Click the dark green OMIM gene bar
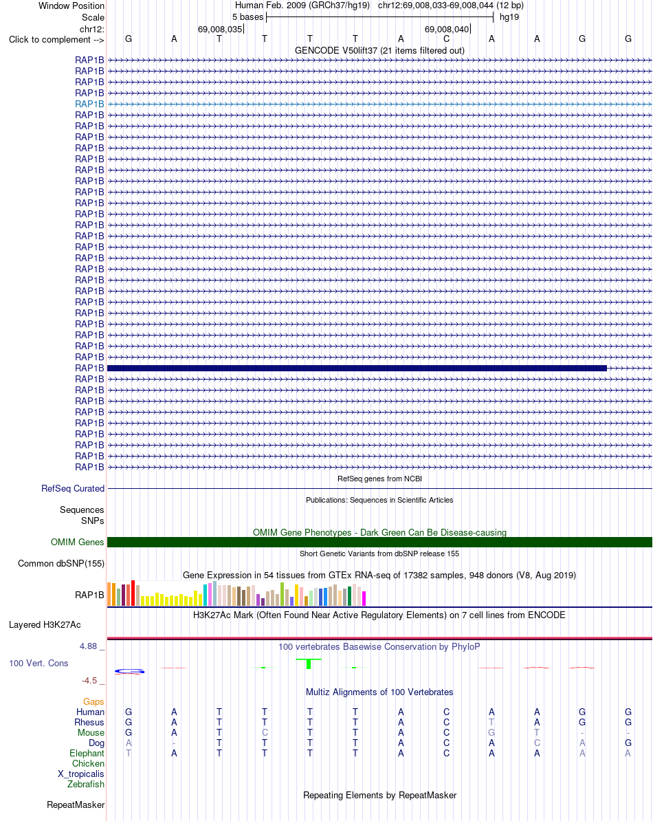This screenshot has height=821, width=653. point(379,543)
